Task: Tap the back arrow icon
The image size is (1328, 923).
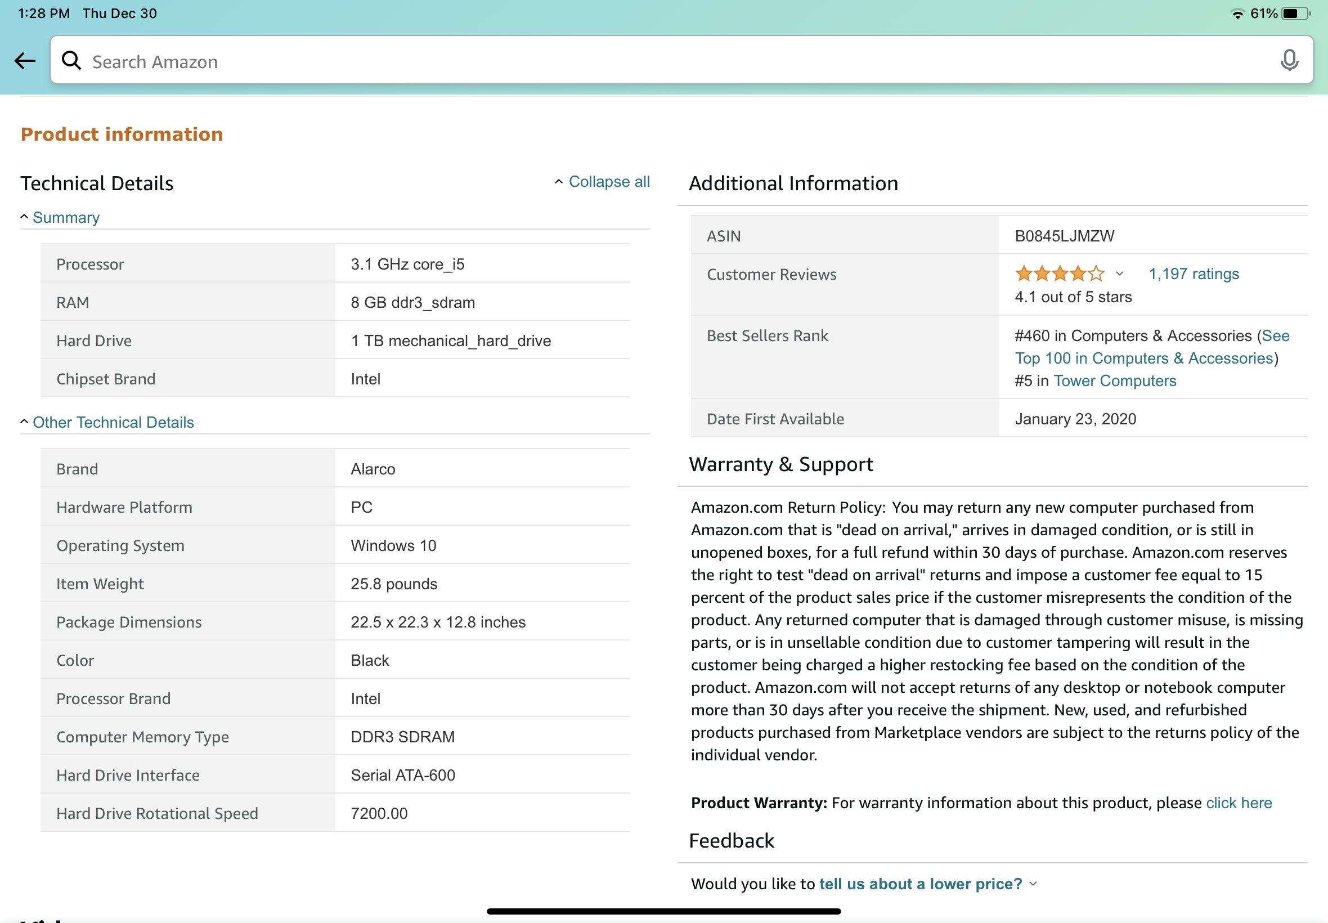Action: [x=25, y=61]
